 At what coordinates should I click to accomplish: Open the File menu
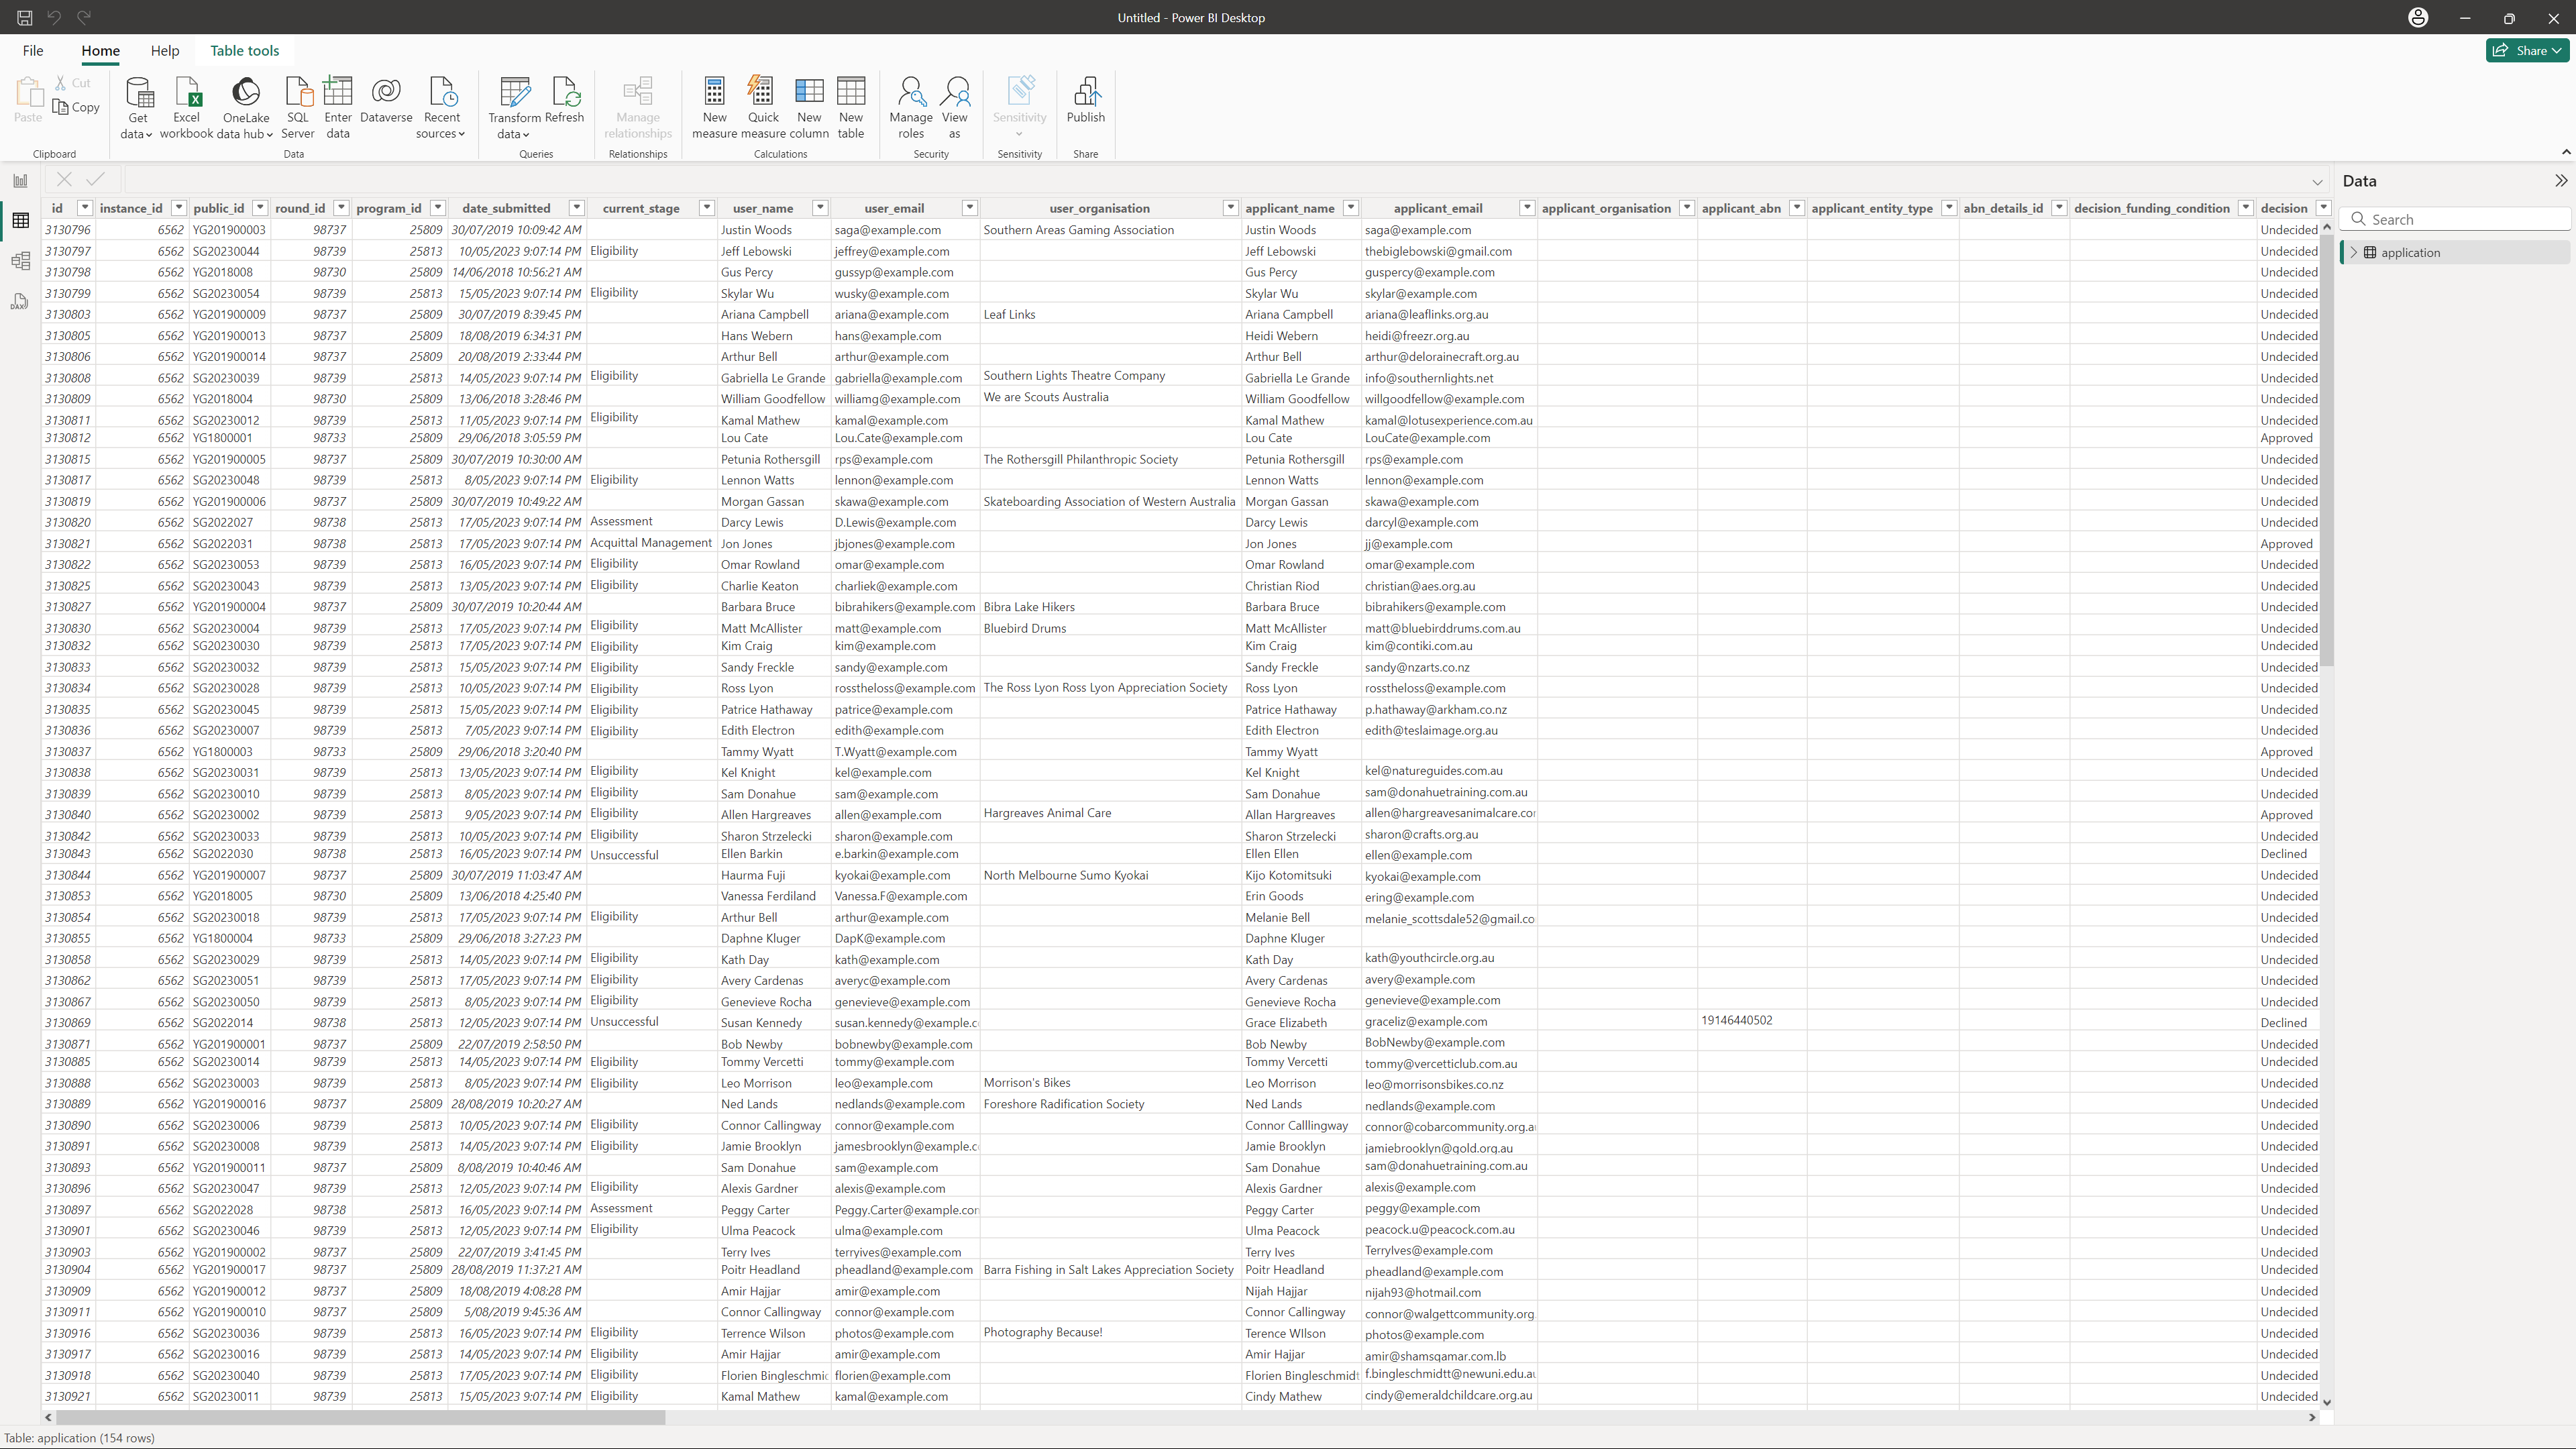33,51
